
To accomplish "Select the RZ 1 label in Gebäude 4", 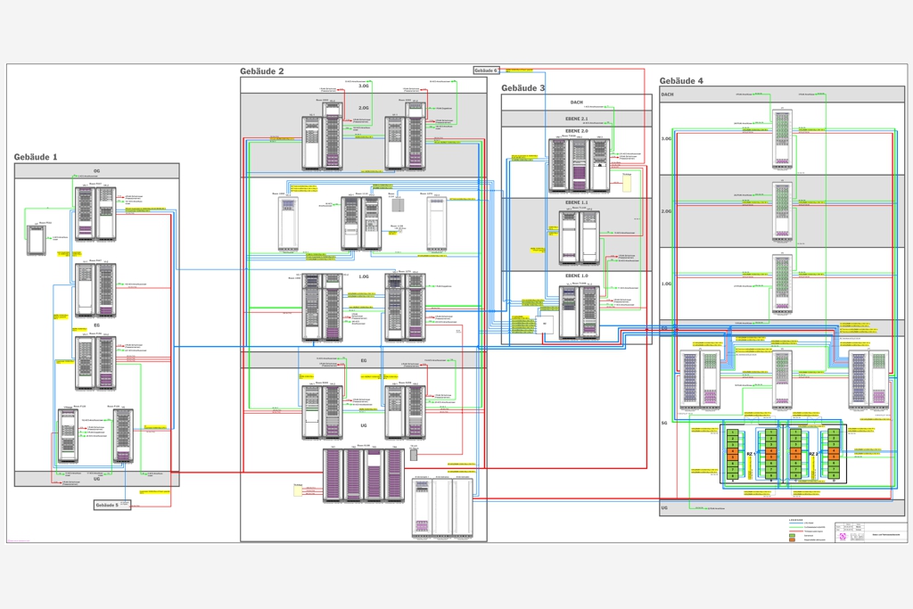I will point(751,454).
